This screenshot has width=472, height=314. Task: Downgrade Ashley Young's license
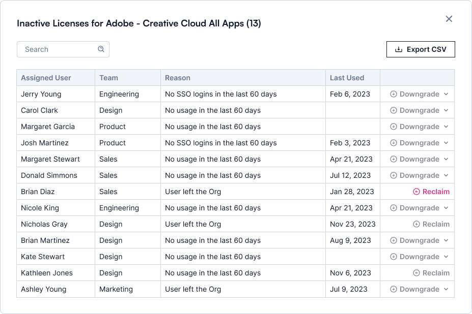(420, 289)
